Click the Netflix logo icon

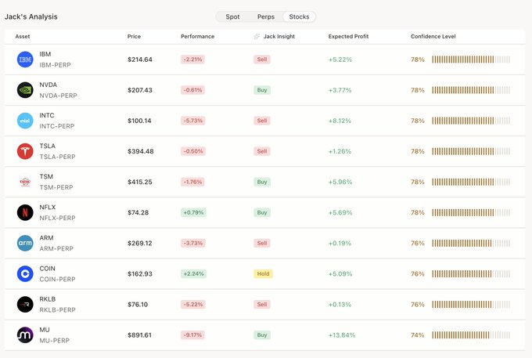click(x=25, y=212)
